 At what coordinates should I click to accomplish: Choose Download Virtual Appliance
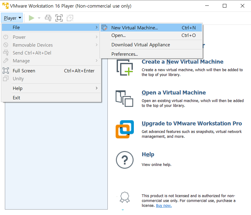pos(151,45)
